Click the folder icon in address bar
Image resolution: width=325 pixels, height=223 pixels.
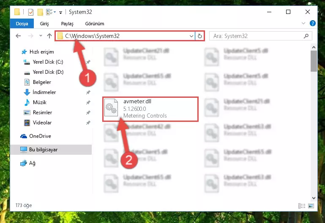[60, 36]
